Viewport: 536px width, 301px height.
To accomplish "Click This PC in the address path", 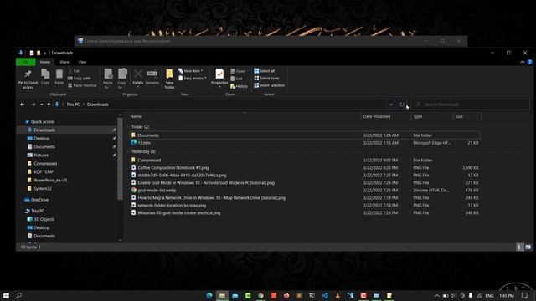I will coord(73,105).
